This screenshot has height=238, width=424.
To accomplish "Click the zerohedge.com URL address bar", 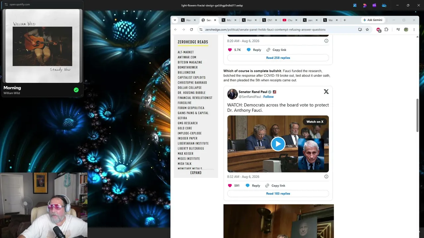I will click(265, 29).
